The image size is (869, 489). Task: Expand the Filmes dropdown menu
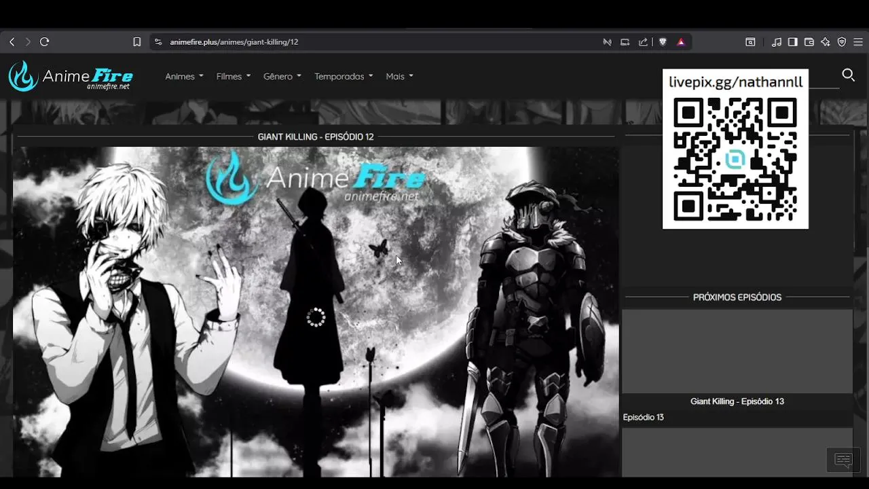[x=233, y=76]
